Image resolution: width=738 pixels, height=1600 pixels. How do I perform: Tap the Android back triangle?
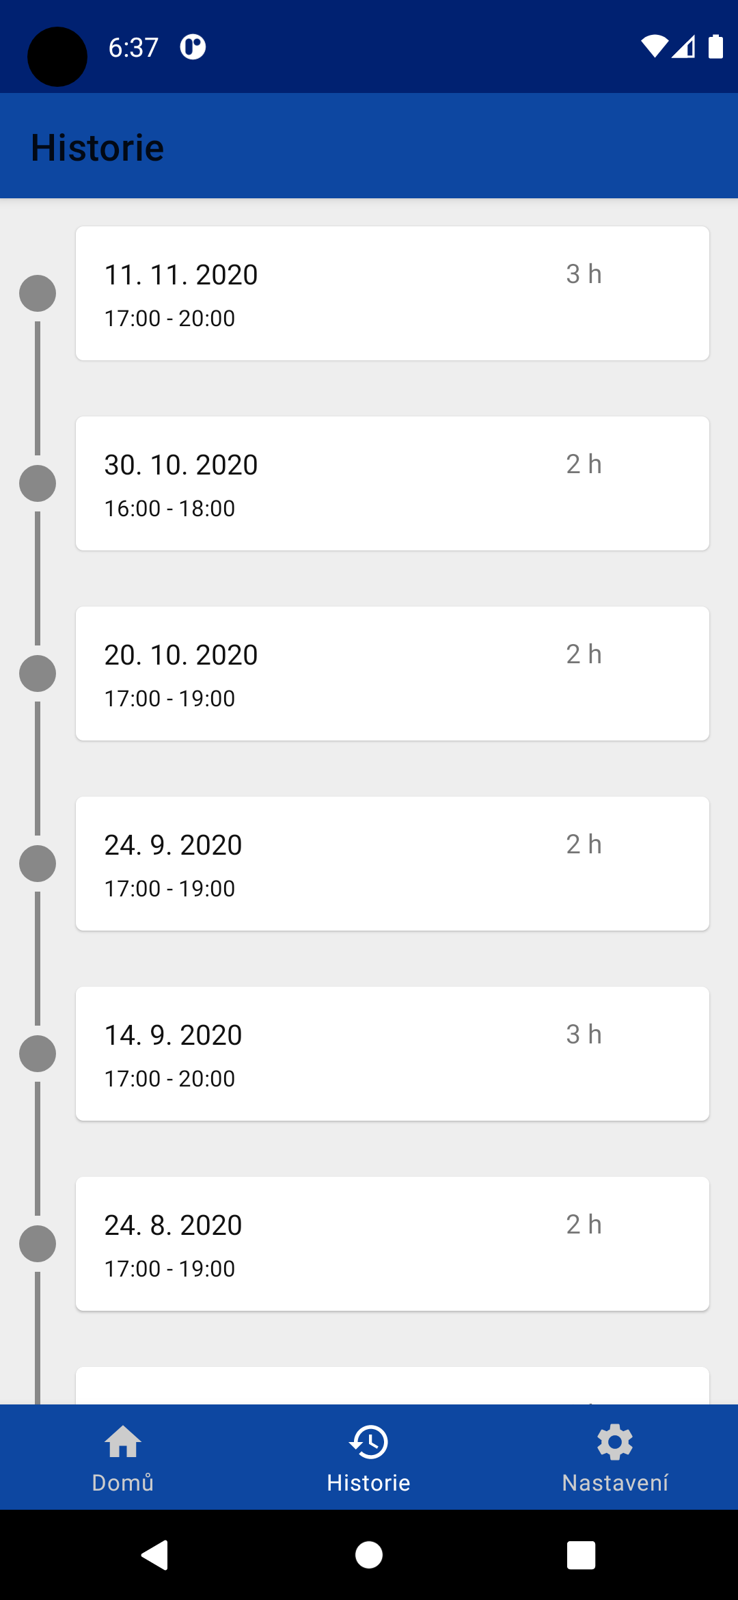tap(155, 1555)
